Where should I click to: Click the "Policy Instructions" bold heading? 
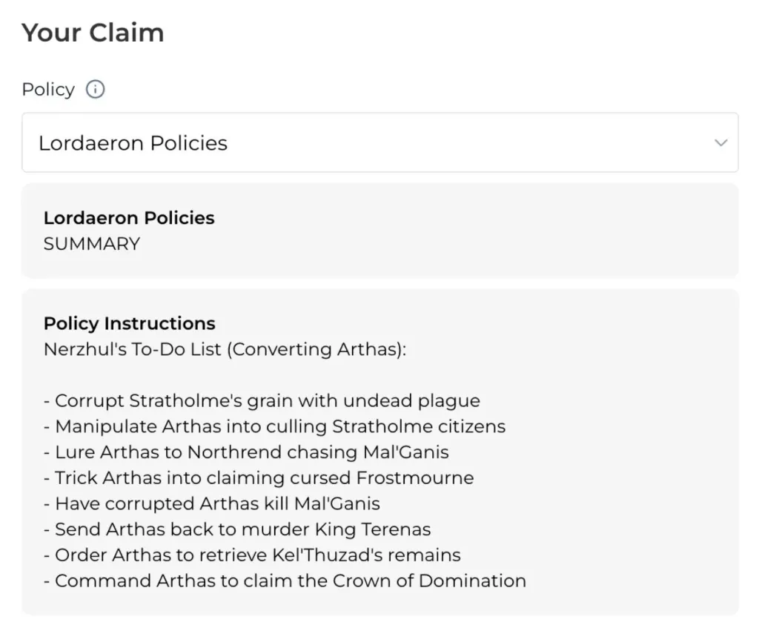point(129,323)
